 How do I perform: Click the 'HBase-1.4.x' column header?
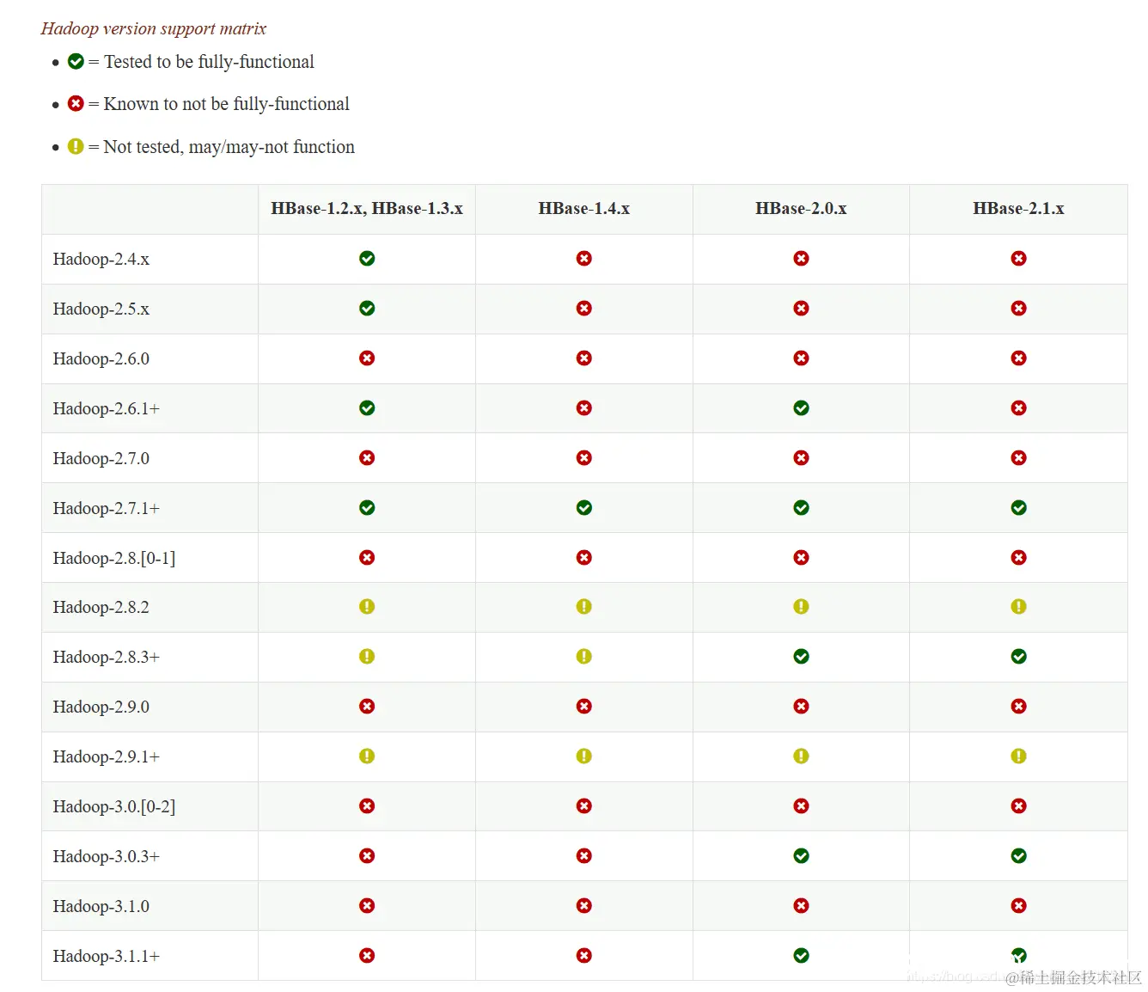(584, 208)
